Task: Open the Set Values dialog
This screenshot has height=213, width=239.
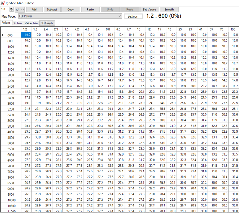Action: [x=149, y=10]
